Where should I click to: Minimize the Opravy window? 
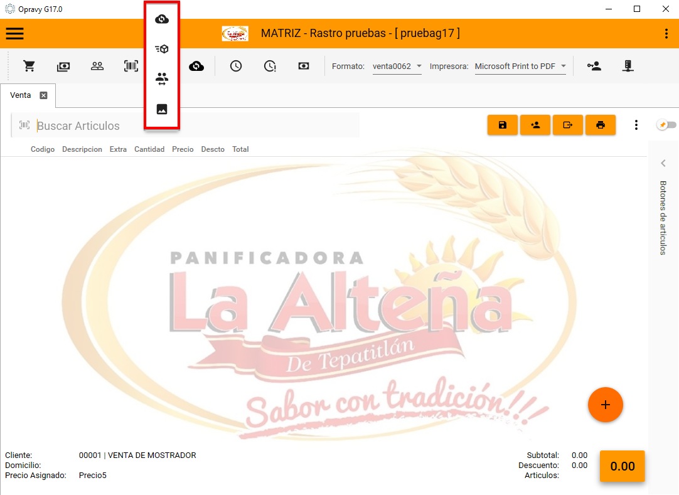pos(609,9)
